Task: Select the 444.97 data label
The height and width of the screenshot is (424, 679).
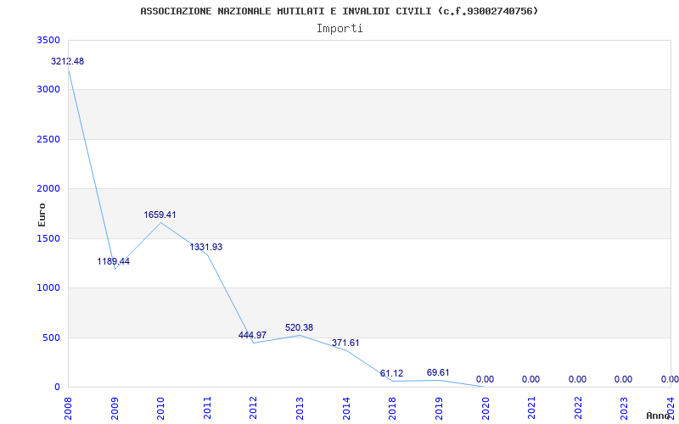Action: click(x=252, y=336)
